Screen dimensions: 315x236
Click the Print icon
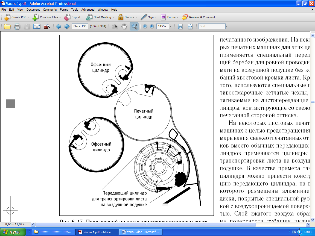[x=17, y=26]
